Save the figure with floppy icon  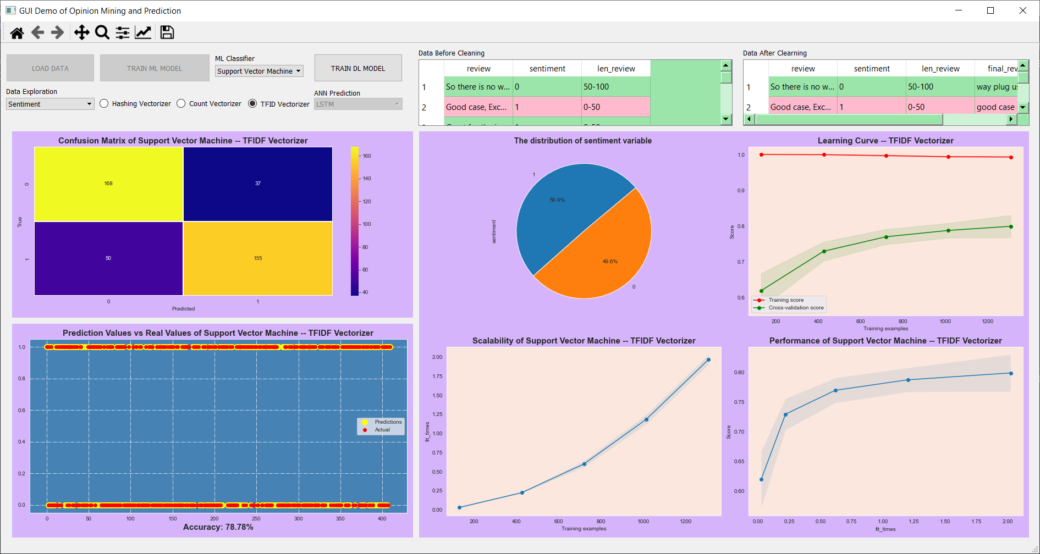point(167,33)
